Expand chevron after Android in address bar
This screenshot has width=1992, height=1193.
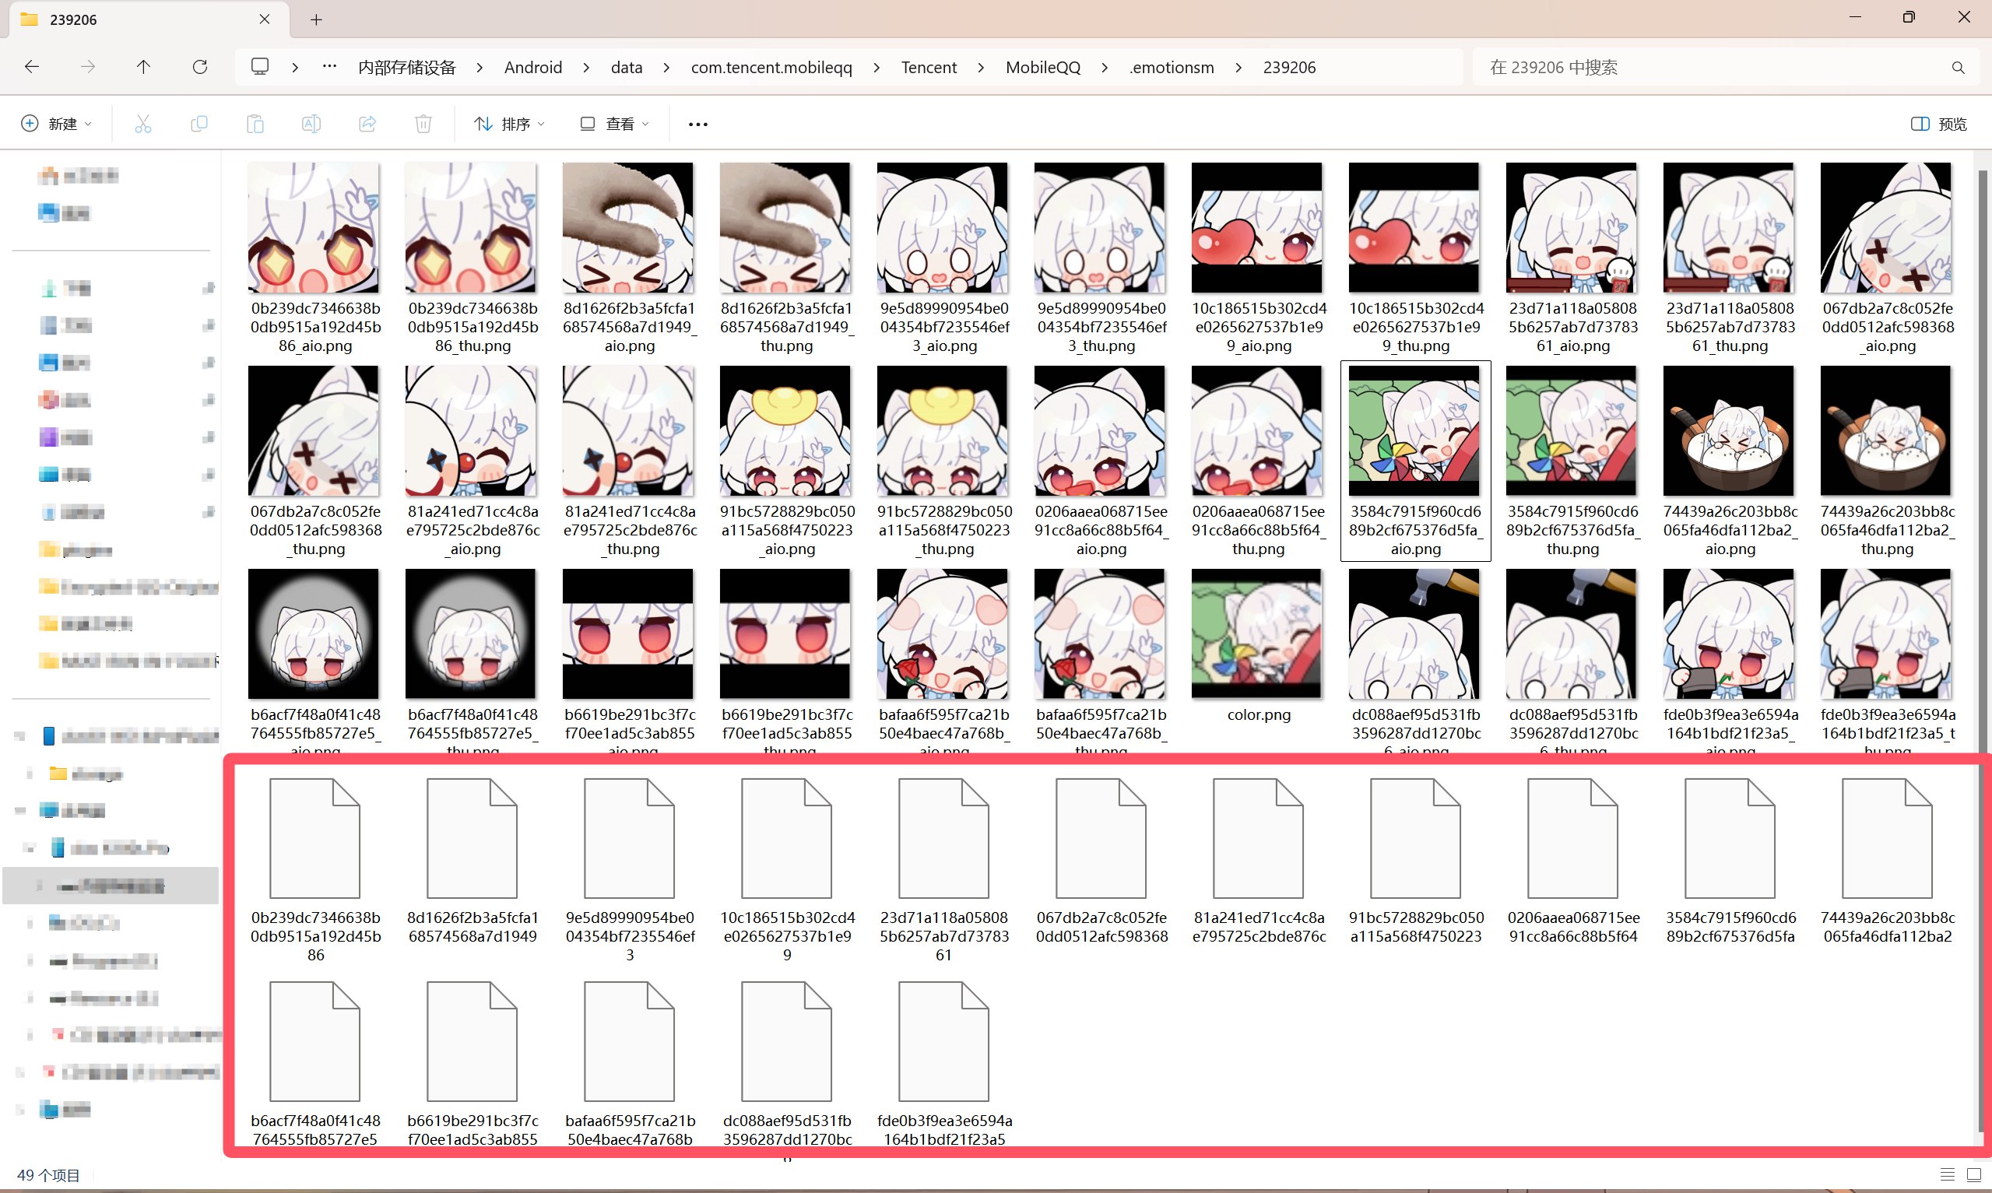(586, 68)
